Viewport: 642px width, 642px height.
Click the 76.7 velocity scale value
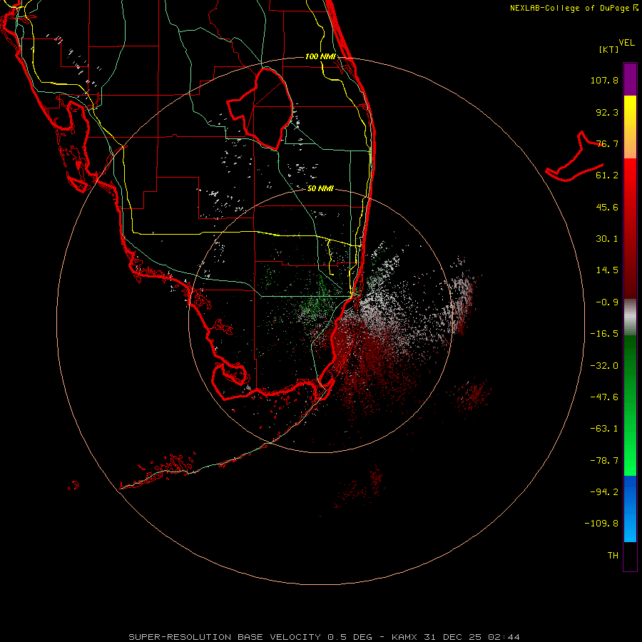click(607, 143)
